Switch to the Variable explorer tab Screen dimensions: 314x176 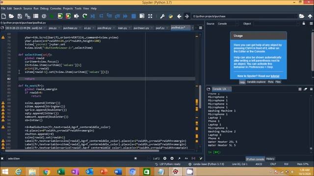256,82
